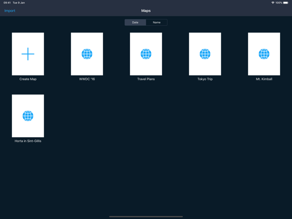Click the Tokyo Trip label
The image size is (292, 219).
205,79
